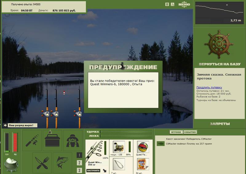Switch to rod slot 1
246x174 pixels.
[x=79, y=155]
